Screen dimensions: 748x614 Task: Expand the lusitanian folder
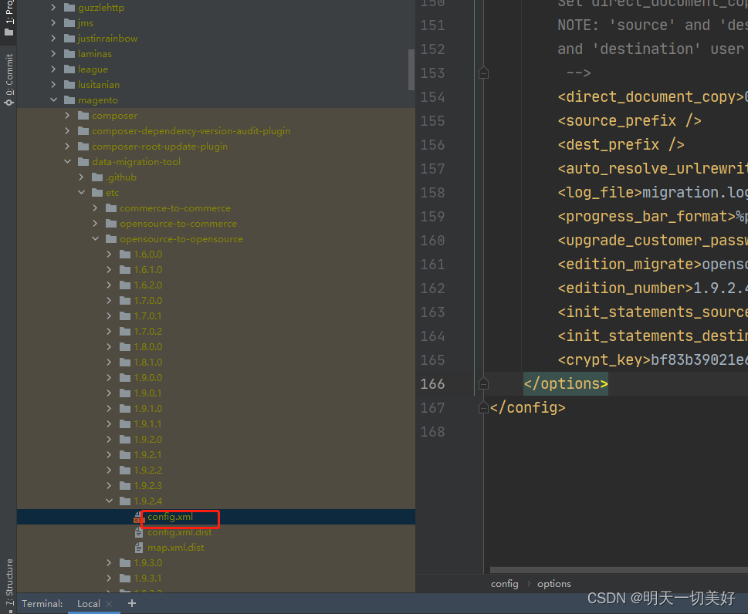pyautogui.click(x=53, y=84)
